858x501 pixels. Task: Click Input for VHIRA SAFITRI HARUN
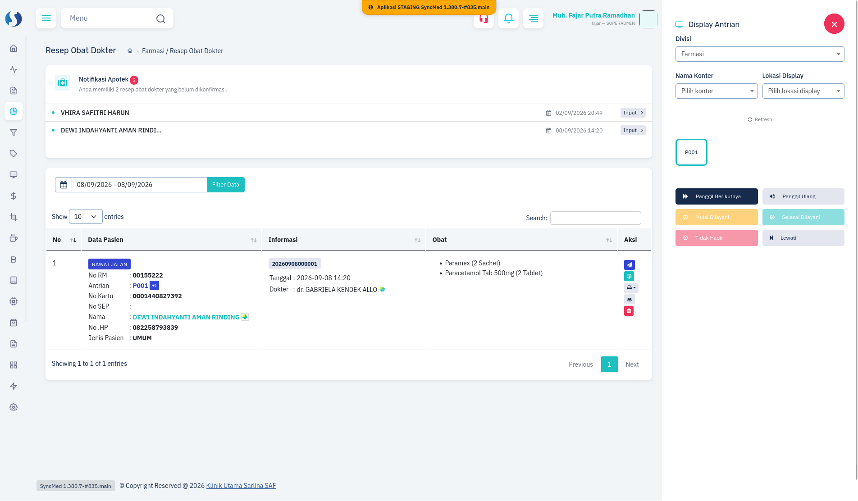[x=633, y=113]
